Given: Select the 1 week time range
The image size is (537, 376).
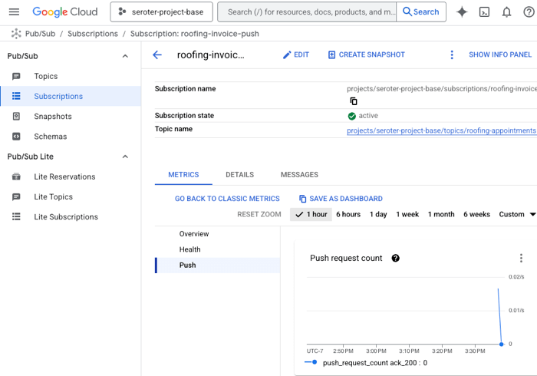Looking at the screenshot, I should (407, 214).
